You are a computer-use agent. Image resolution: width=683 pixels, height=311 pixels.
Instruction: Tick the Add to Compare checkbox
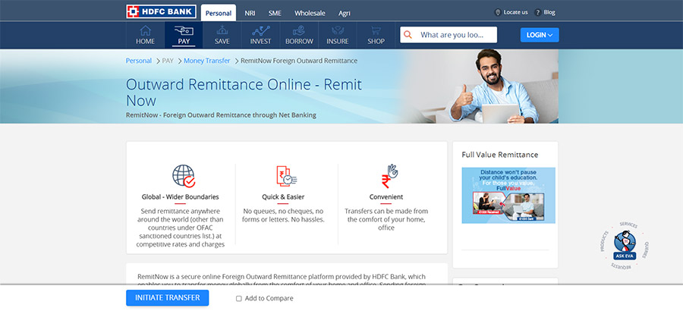239,299
